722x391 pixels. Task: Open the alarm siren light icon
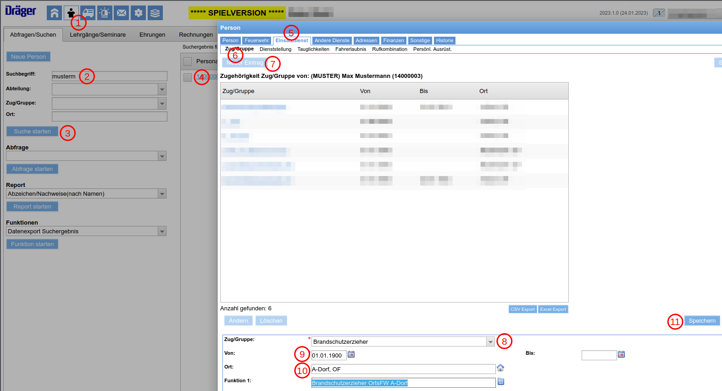pyautogui.click(x=105, y=13)
